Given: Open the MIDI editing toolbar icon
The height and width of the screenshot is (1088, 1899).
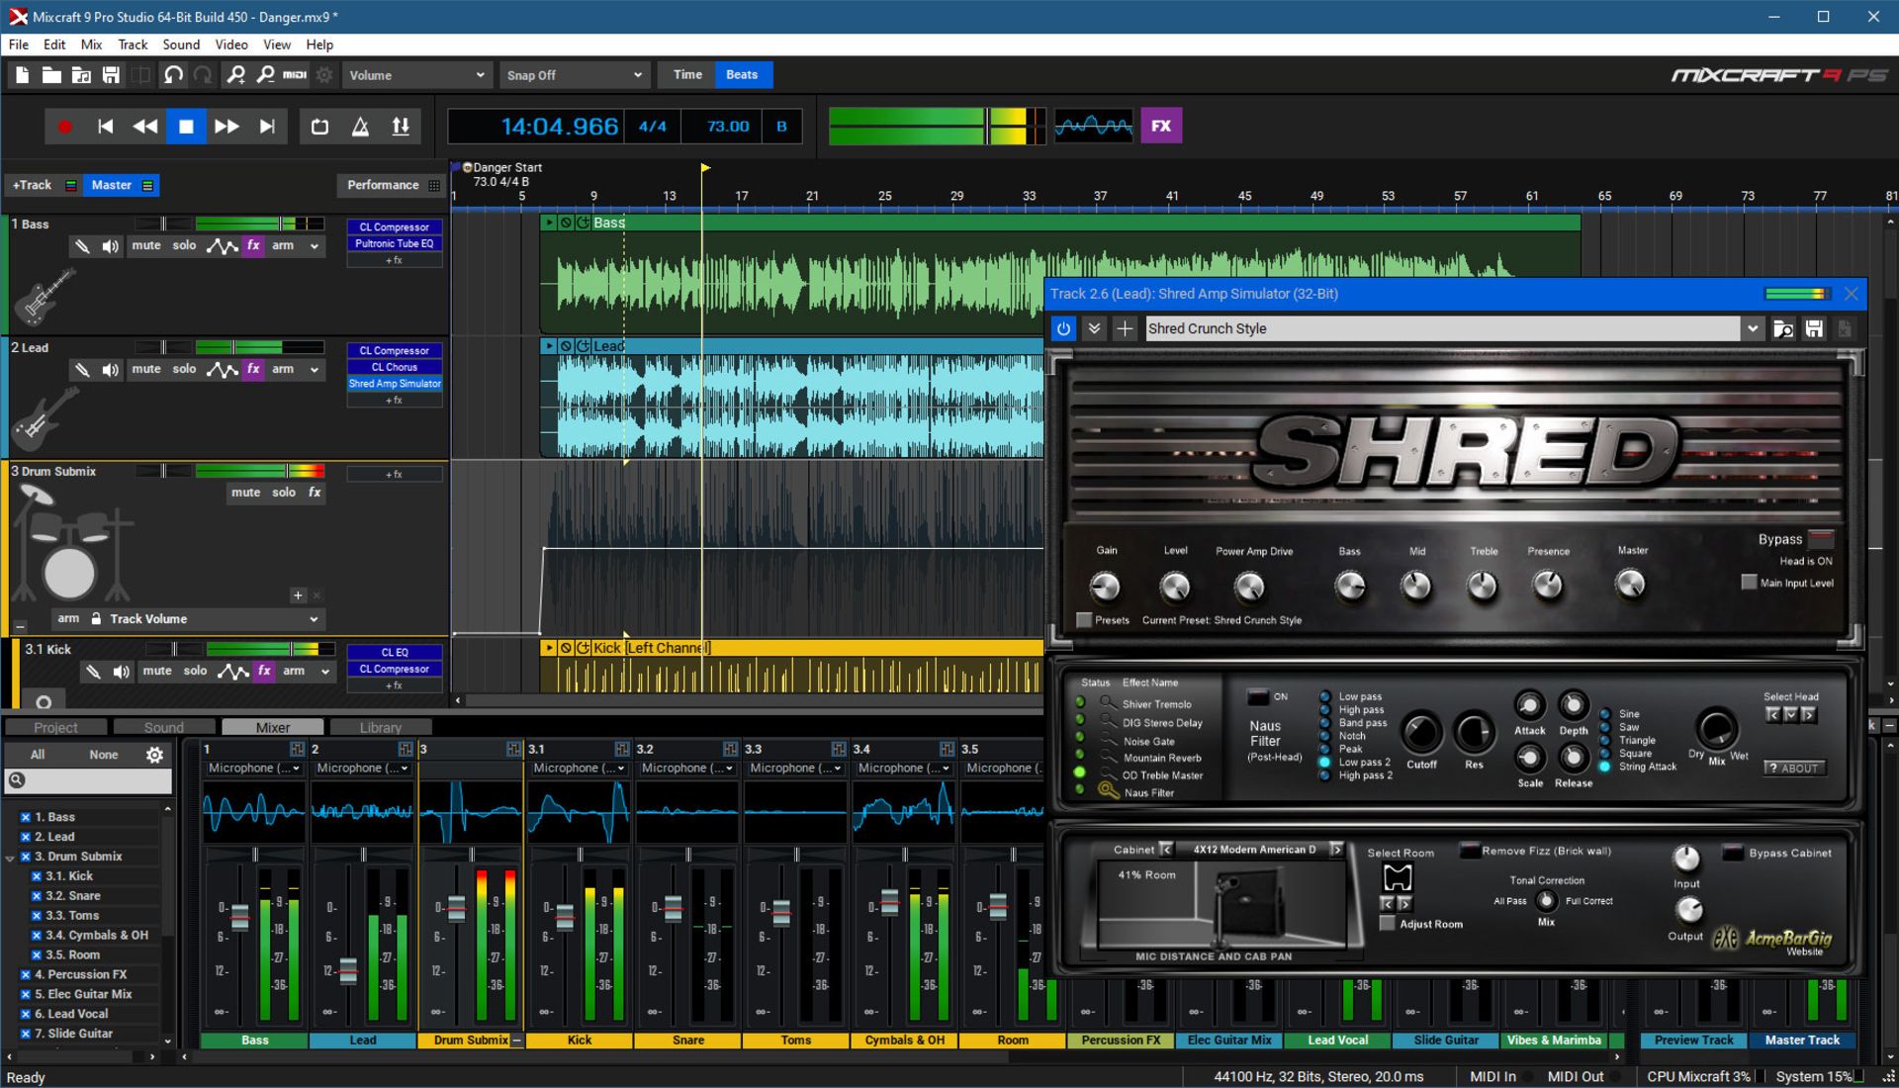Looking at the screenshot, I should [x=295, y=75].
